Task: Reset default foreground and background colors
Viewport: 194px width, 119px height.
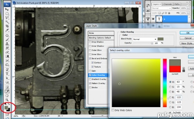Action: click(x=5, y=104)
